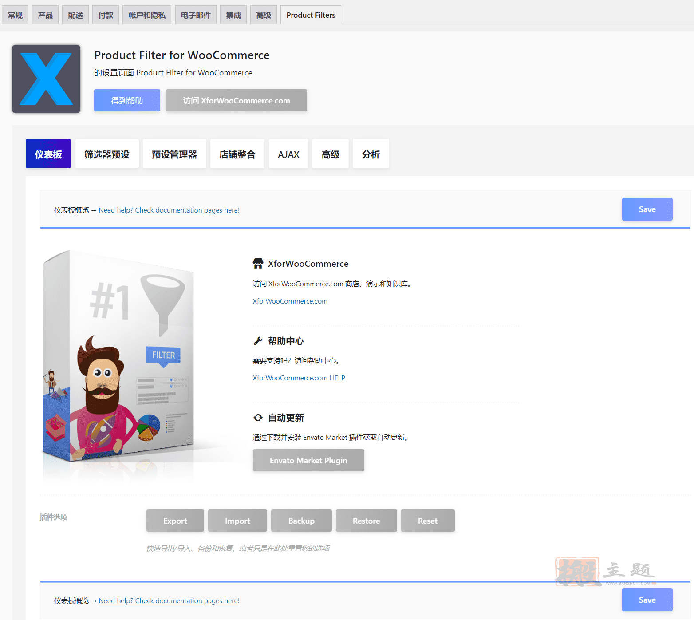Click the blue X plugin logo
The image size is (694, 620).
(46, 79)
